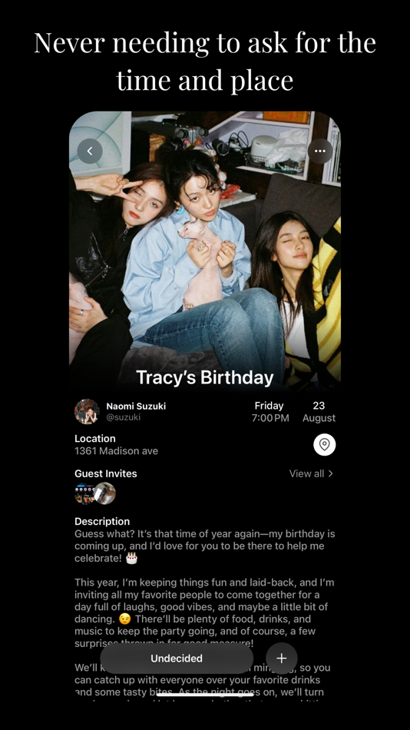The width and height of the screenshot is (410, 730).
Task: Tap the home indicator bar
Action: tap(205, 695)
